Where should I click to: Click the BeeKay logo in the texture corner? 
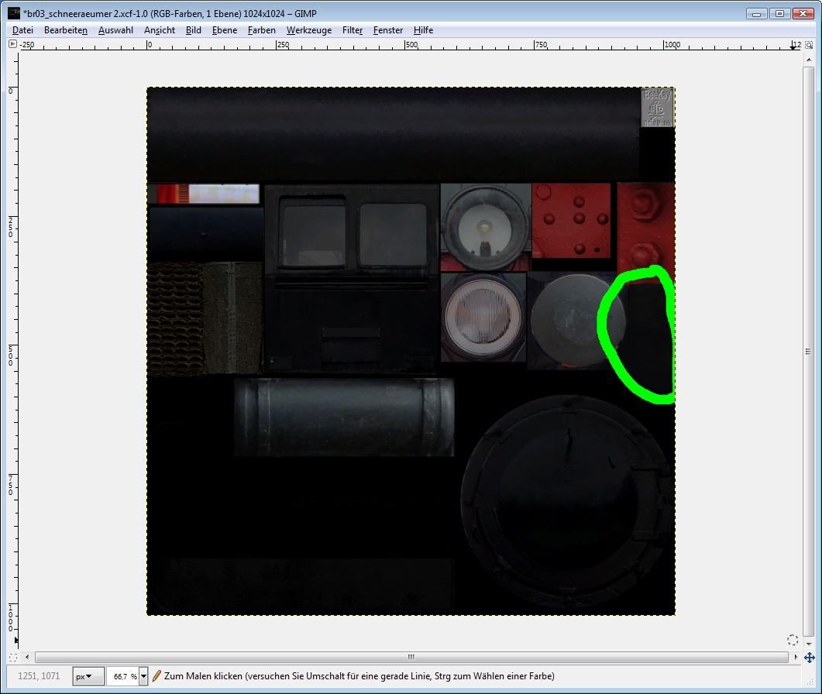point(658,108)
